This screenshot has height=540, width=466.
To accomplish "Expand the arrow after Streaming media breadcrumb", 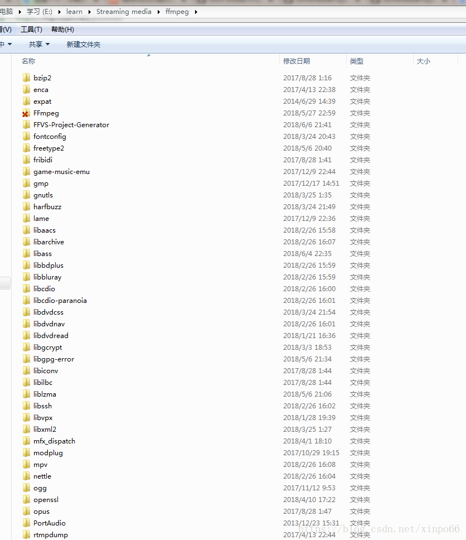I will pyautogui.click(x=158, y=12).
